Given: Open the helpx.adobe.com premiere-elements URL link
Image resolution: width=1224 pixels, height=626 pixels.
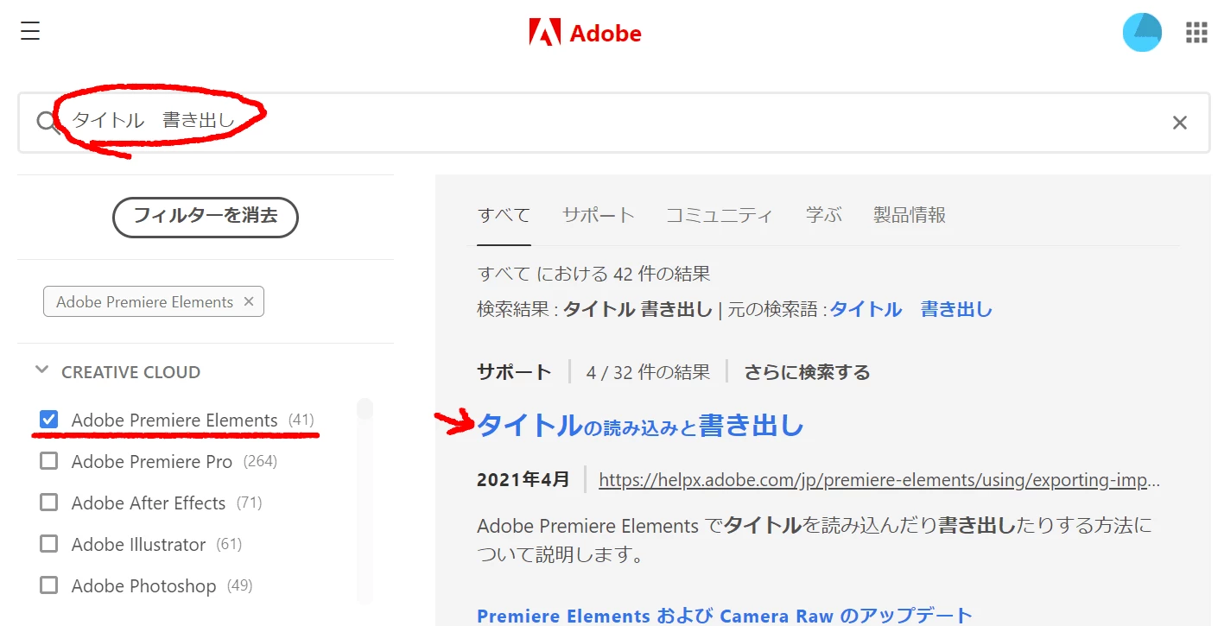Looking at the screenshot, I should coord(879,480).
